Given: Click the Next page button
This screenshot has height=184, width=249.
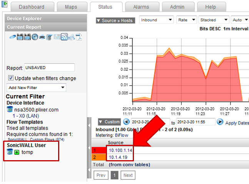Looking at the screenshot, I should (128, 175).
